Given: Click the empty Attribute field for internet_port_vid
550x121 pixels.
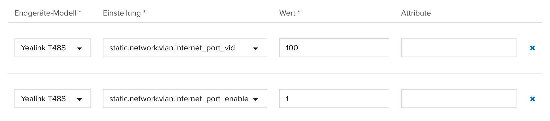Looking at the screenshot, I should click(x=459, y=48).
